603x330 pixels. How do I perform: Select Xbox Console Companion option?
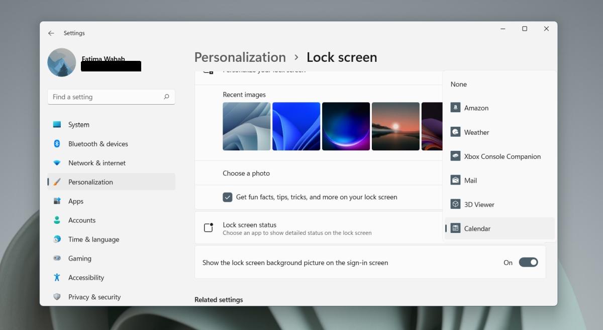coord(499,156)
